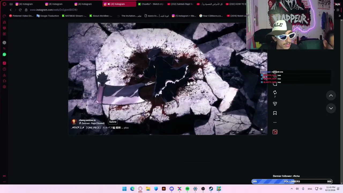Open Discord from the taskbar

click(171, 189)
